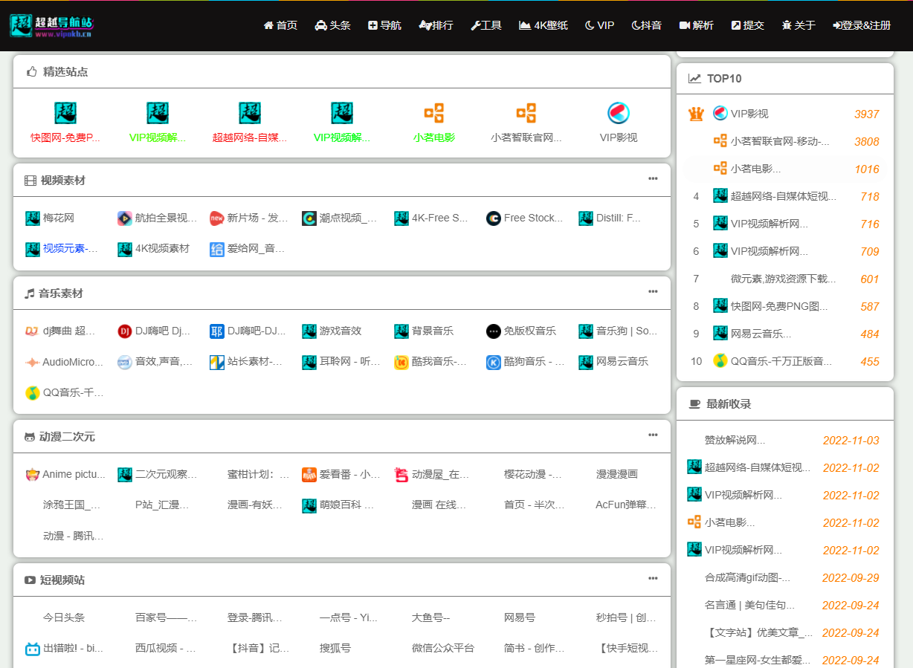The height and width of the screenshot is (668, 913).
Task: Open the 工具 tools menu item
Action: click(486, 25)
